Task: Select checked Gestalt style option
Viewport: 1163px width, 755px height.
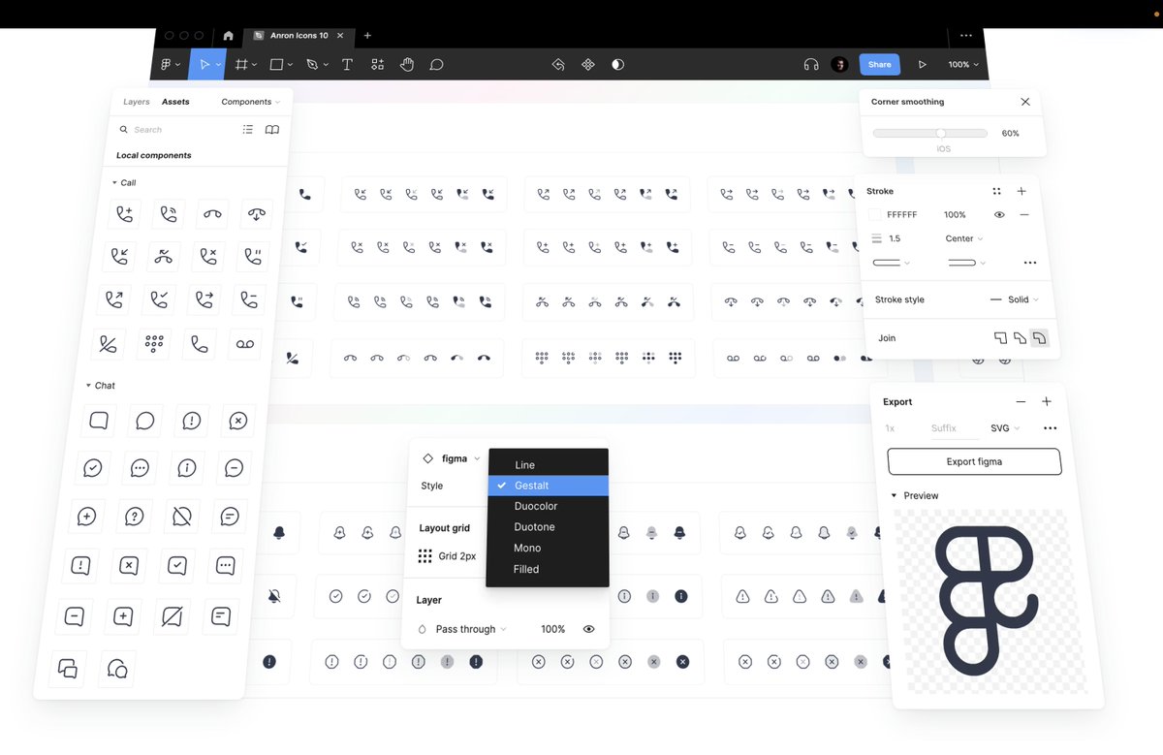Action: click(548, 486)
